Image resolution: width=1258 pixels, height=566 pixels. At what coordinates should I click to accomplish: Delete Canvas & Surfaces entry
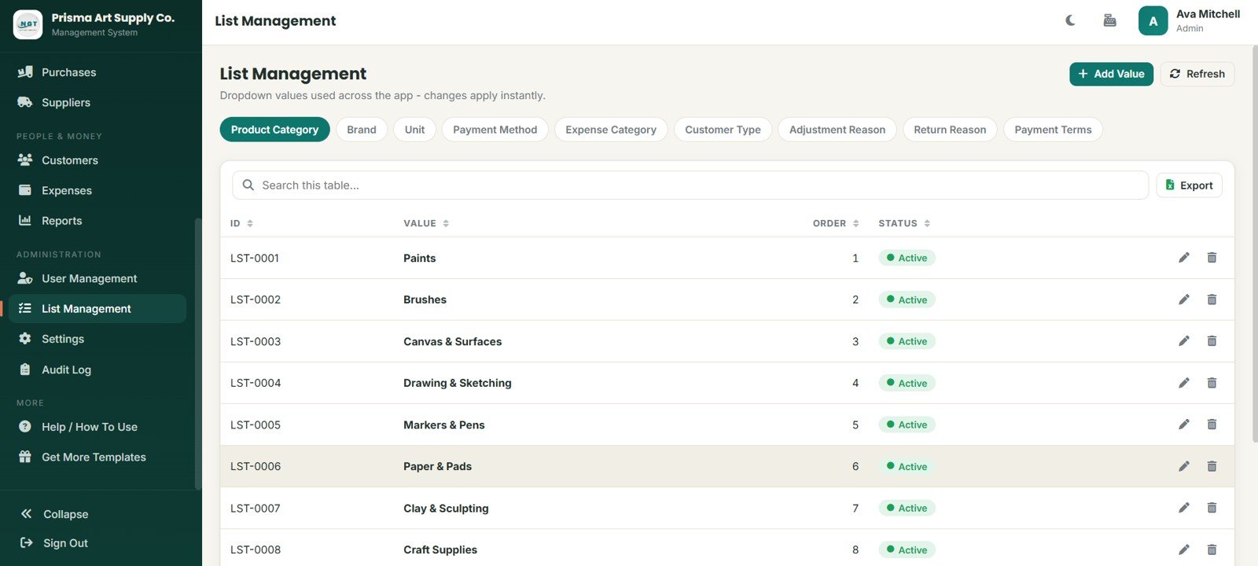click(1212, 341)
